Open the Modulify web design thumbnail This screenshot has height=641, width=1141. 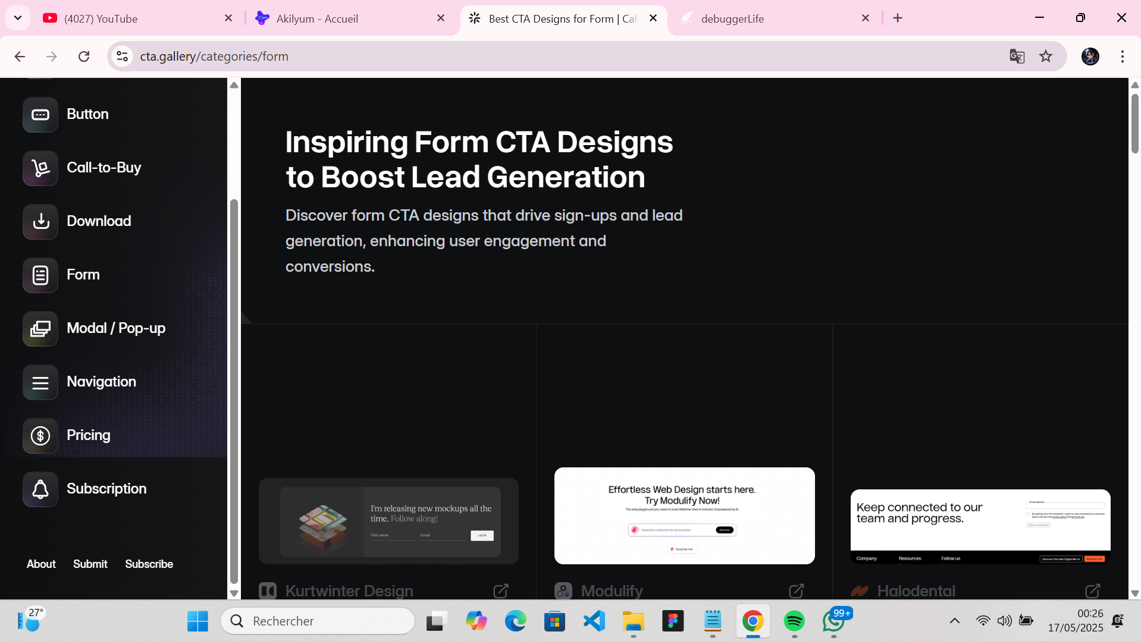tap(685, 516)
